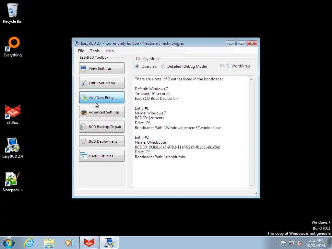The height and width of the screenshot is (249, 332).
Task: Click the 'Default: Windows 7' line
Action: click(x=151, y=89)
